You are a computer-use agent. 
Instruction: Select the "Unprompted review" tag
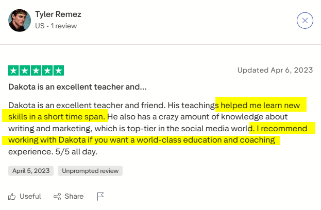click(90, 170)
